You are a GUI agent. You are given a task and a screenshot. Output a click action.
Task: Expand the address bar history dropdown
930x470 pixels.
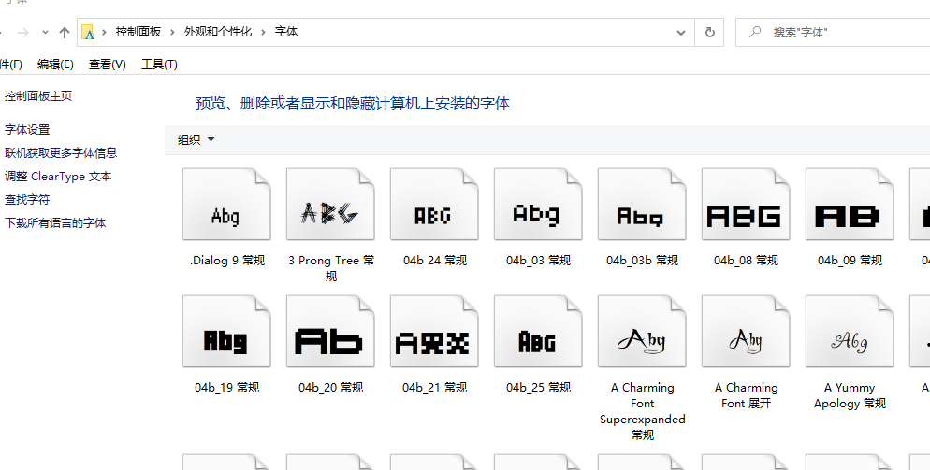click(x=681, y=33)
